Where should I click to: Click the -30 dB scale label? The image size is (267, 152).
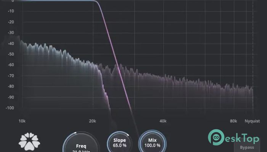click(x=10, y=33)
